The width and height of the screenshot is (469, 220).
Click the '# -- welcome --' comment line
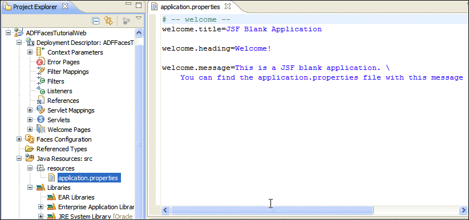click(x=196, y=20)
